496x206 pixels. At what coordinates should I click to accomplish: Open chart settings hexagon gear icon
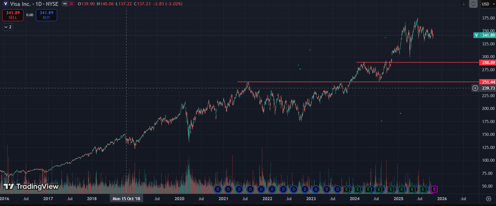(488, 199)
